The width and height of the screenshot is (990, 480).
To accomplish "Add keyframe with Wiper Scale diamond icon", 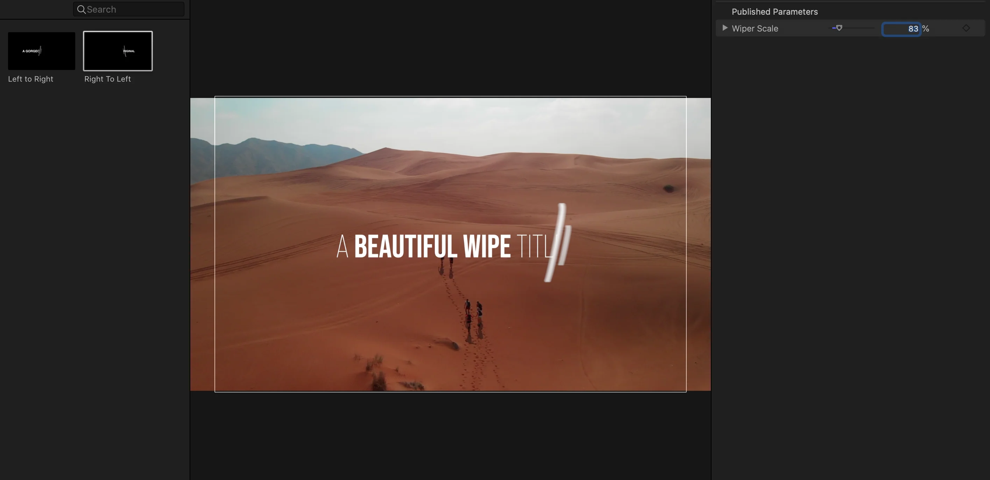I will pyautogui.click(x=966, y=28).
